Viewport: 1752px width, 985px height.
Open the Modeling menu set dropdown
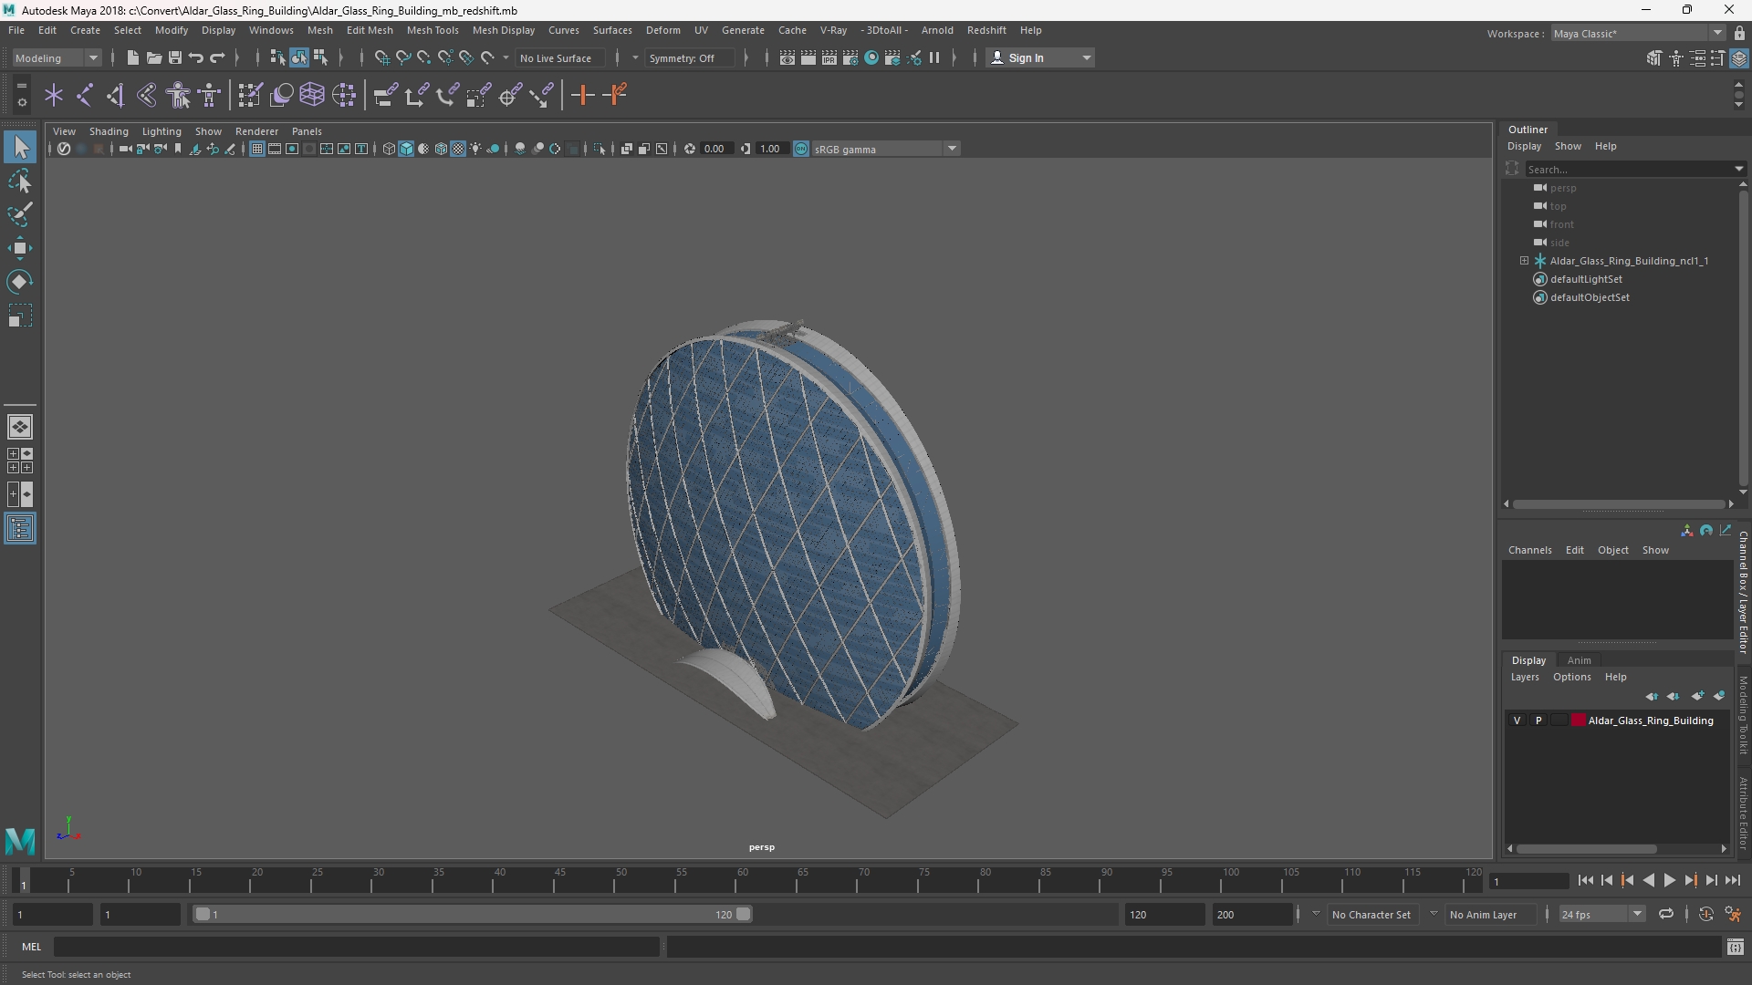(x=57, y=57)
